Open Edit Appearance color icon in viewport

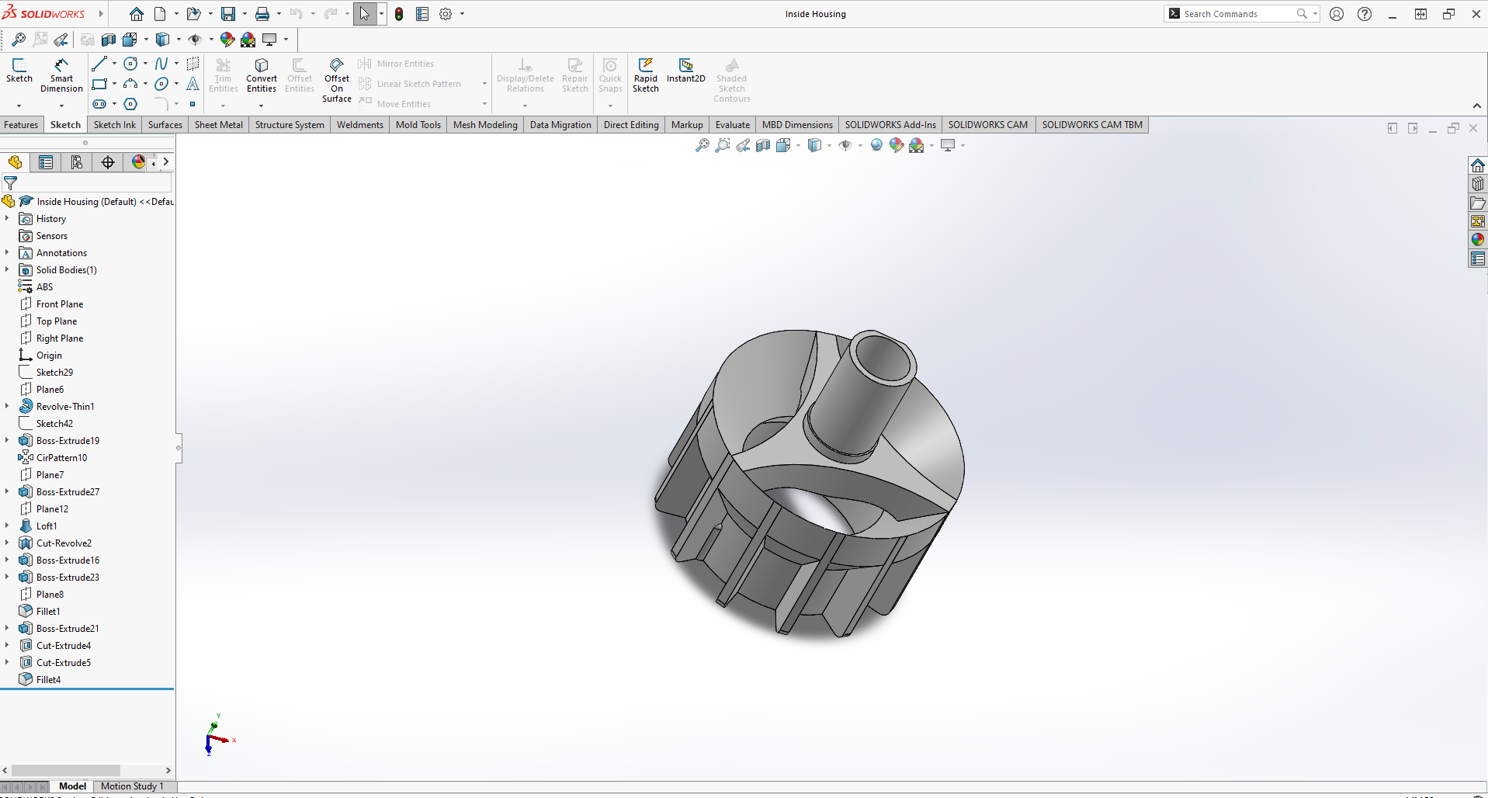(897, 145)
